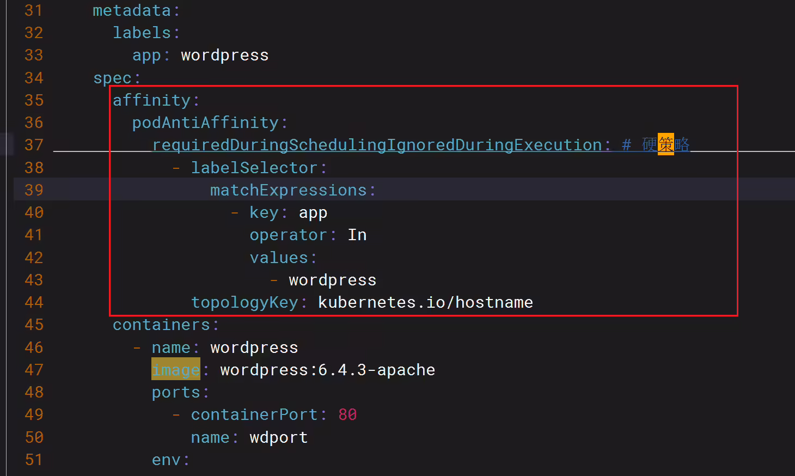
Task: Click the operator value In
Action: (357, 235)
